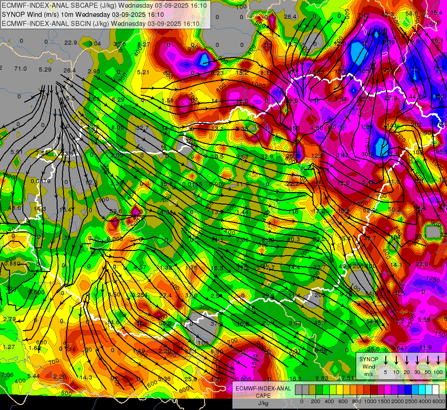Click the 1750 contour label
Viewport: 447px width, 410px height.
point(433,279)
